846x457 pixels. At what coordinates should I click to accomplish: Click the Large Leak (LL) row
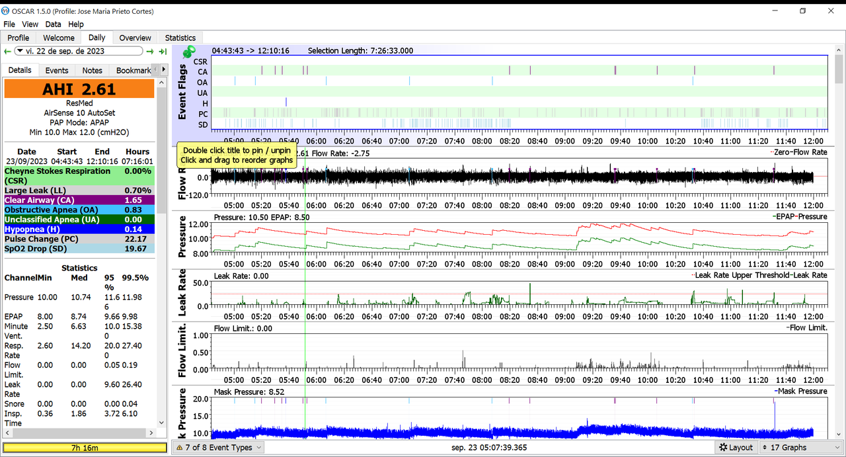tap(79, 190)
